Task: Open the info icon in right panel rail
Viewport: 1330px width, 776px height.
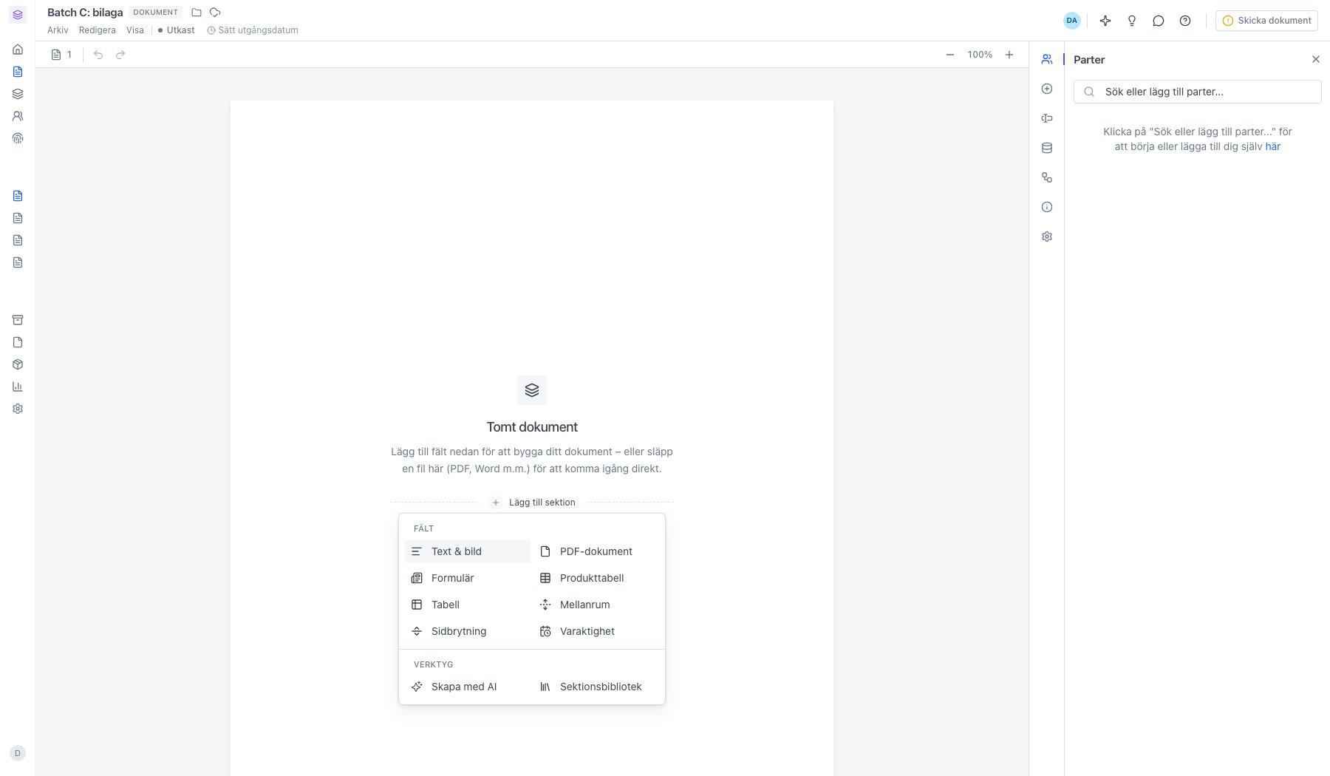Action: 1047,207
